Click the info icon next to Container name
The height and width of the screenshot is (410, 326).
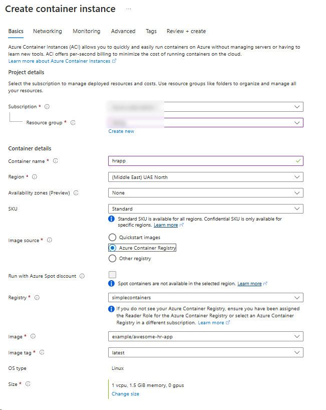tap(56, 161)
